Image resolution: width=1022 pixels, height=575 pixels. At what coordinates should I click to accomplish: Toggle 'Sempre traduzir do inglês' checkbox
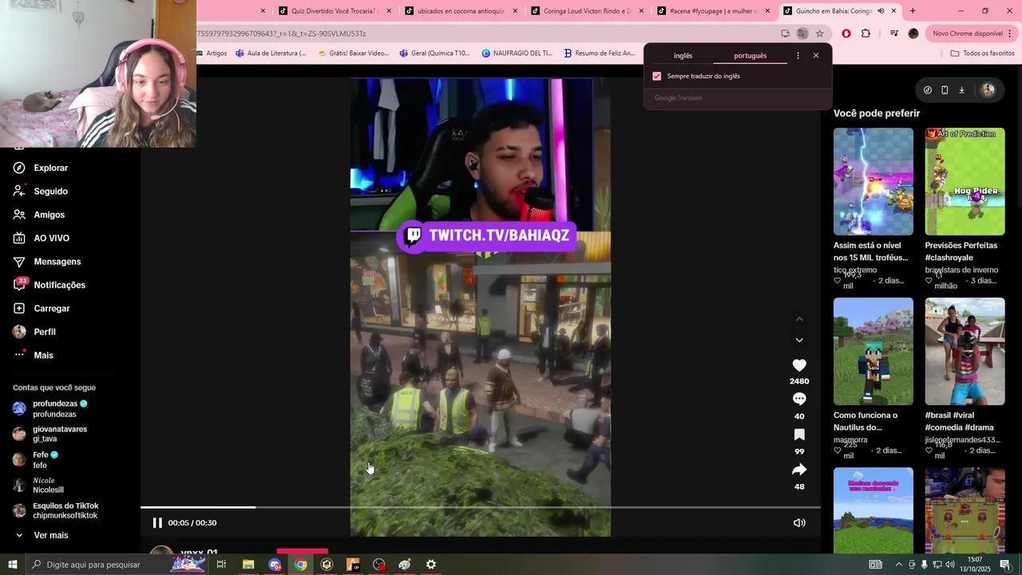tap(657, 76)
